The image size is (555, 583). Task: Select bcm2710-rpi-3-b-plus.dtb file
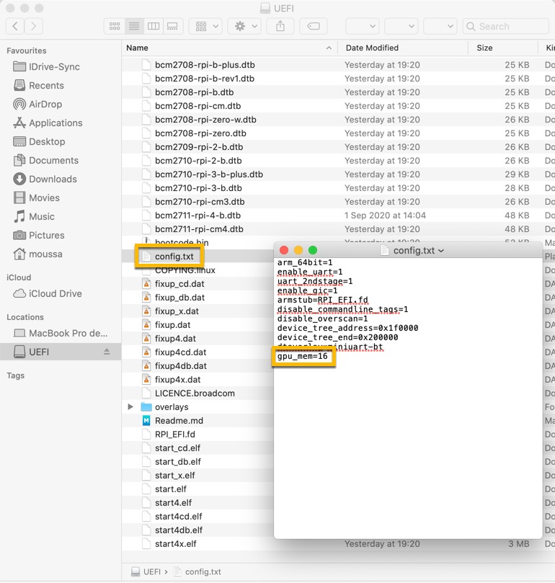[x=209, y=174]
